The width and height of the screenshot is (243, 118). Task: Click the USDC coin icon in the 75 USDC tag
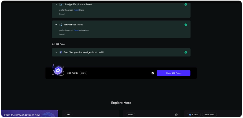click(190, 115)
